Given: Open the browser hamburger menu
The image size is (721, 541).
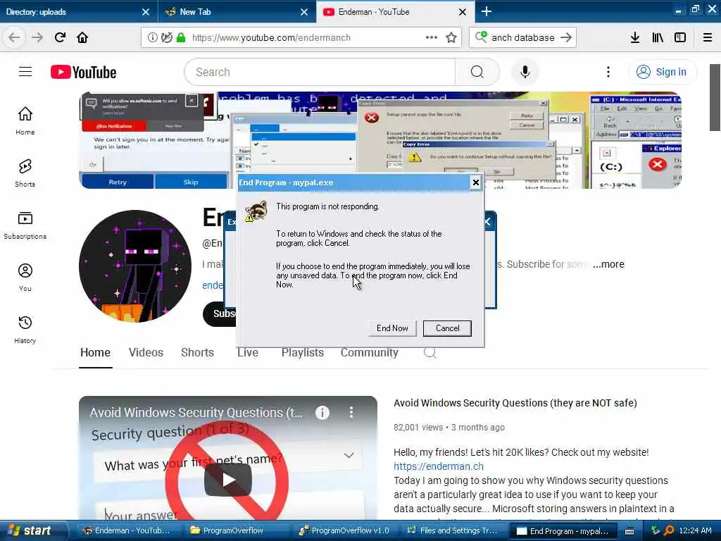Looking at the screenshot, I should point(708,38).
